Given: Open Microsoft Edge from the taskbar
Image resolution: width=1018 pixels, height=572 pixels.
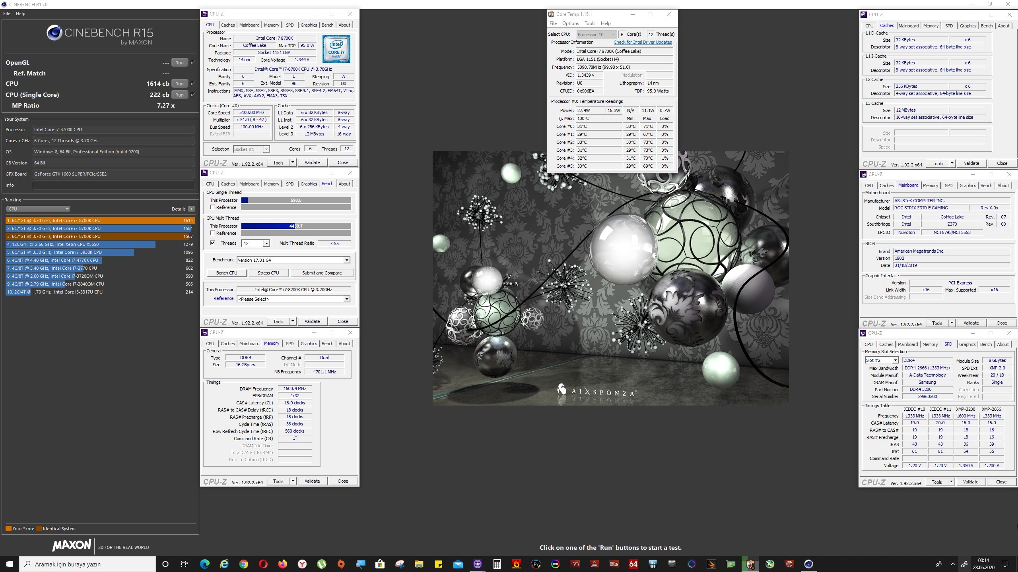Looking at the screenshot, I should (205, 564).
